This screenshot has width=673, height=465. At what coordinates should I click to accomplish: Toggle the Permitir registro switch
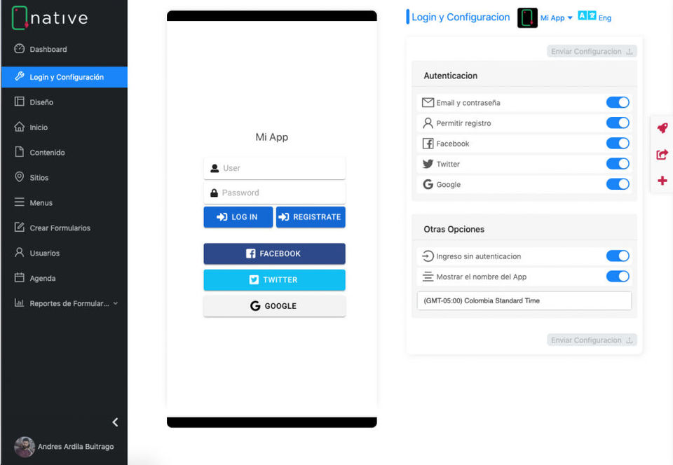point(618,123)
